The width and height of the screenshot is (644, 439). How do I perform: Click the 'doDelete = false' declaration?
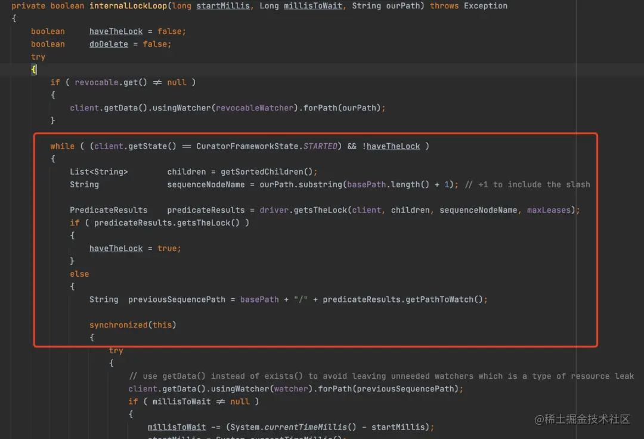tap(130, 44)
